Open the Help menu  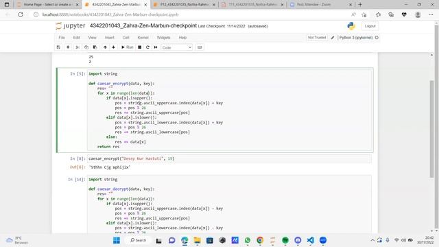182,38
